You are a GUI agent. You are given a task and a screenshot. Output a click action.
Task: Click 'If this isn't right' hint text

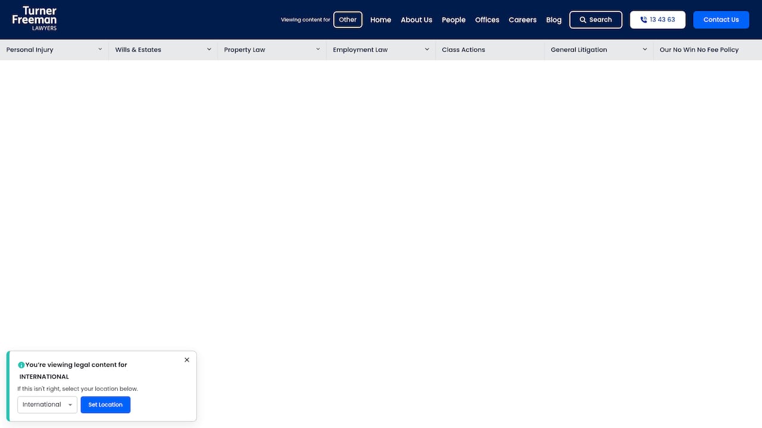pyautogui.click(x=77, y=389)
